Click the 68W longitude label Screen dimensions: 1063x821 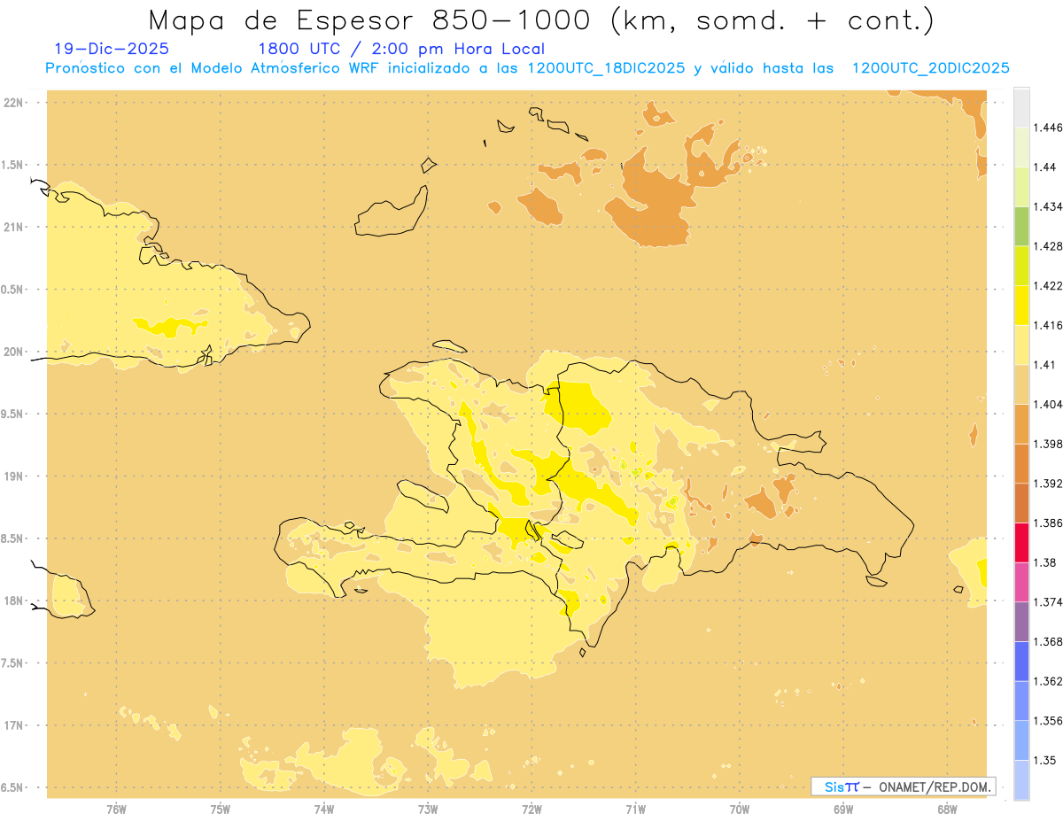pos(947,809)
